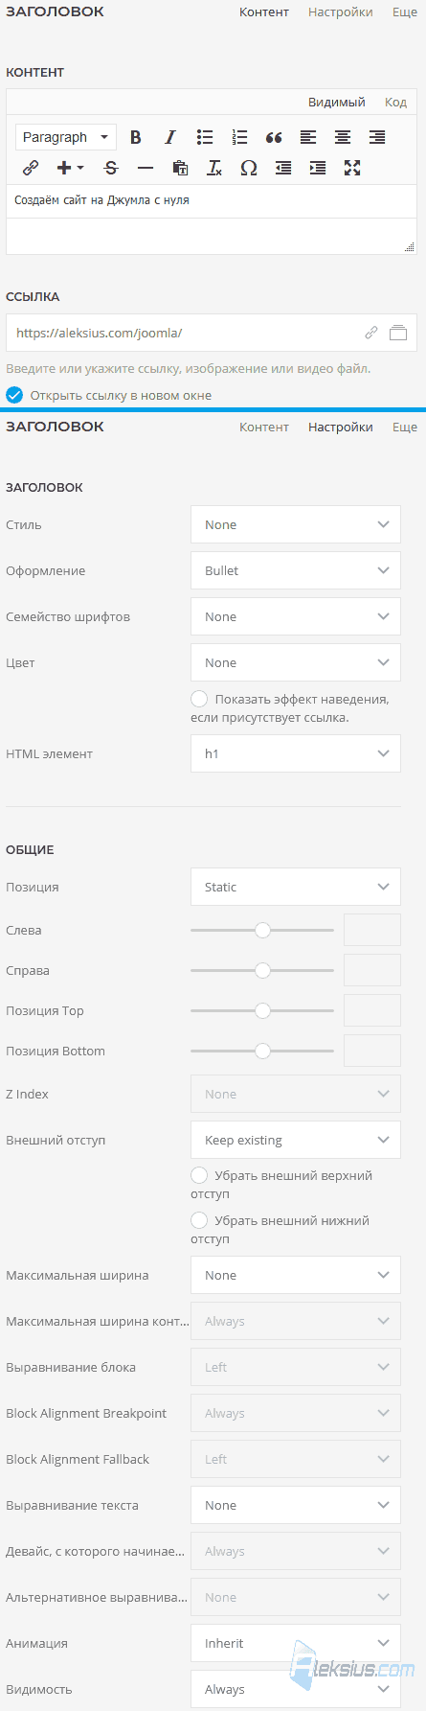This screenshot has height=1711, width=426.
Task: Switch to Настройки tab in top panel
Action: click(341, 12)
